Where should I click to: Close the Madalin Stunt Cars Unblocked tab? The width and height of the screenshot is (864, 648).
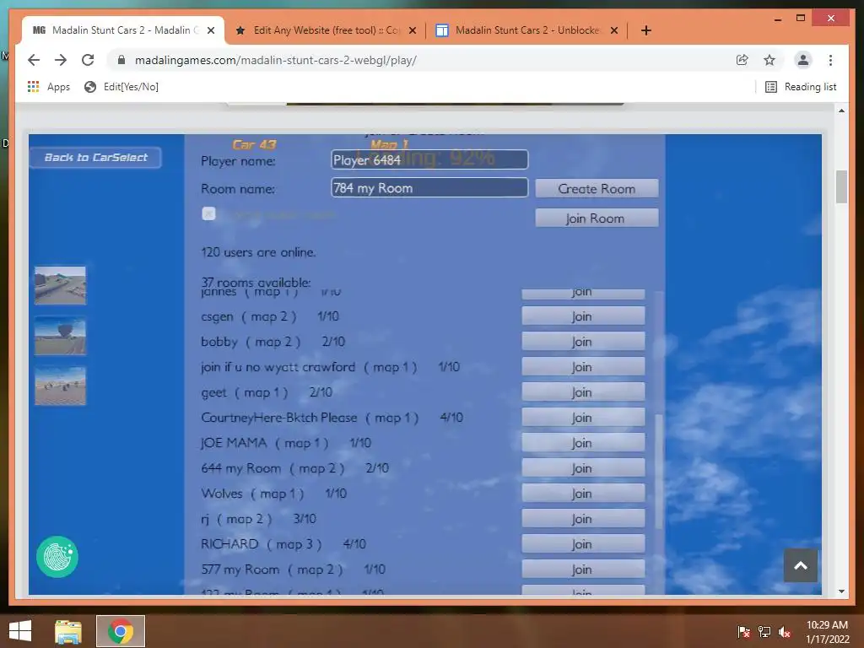[x=614, y=30]
